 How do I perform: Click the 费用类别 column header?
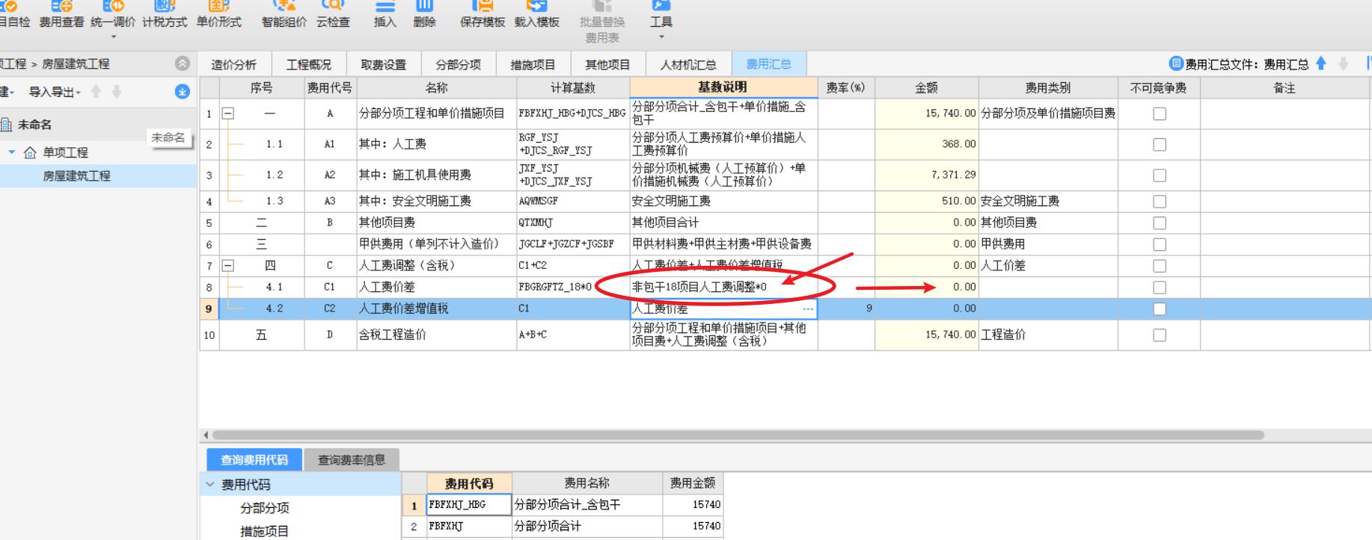pyautogui.click(x=1048, y=87)
